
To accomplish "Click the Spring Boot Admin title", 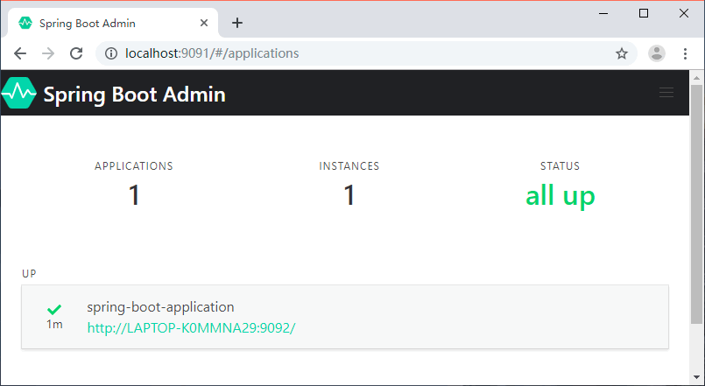I will [x=135, y=95].
